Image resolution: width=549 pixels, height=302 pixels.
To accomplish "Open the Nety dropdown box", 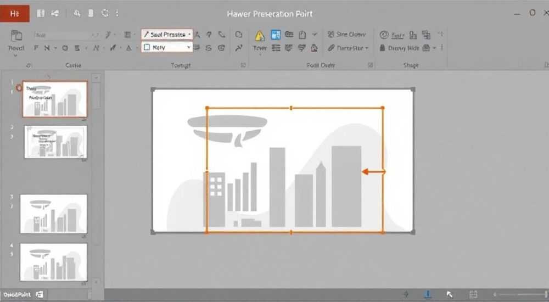I will pyautogui.click(x=167, y=47).
